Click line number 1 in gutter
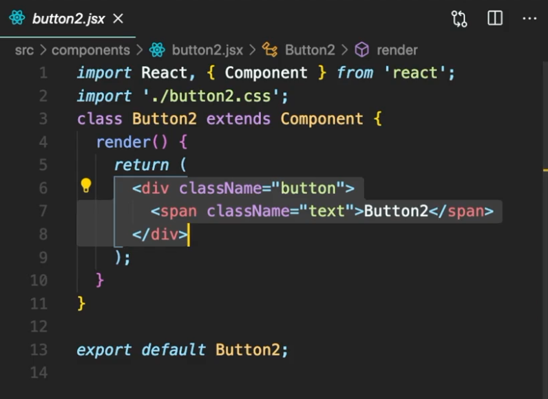Viewport: 548px width, 399px height. pos(43,73)
